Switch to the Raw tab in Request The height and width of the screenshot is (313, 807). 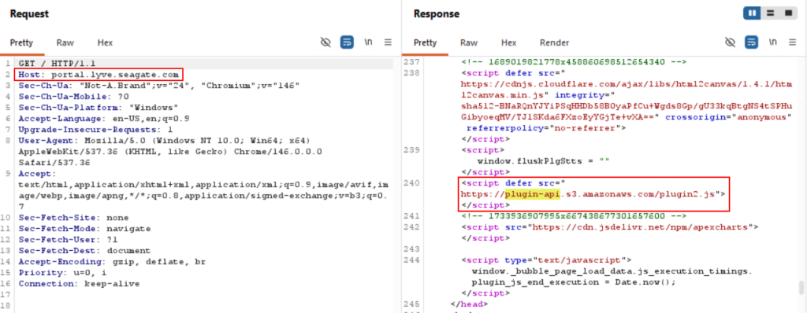[65, 42]
